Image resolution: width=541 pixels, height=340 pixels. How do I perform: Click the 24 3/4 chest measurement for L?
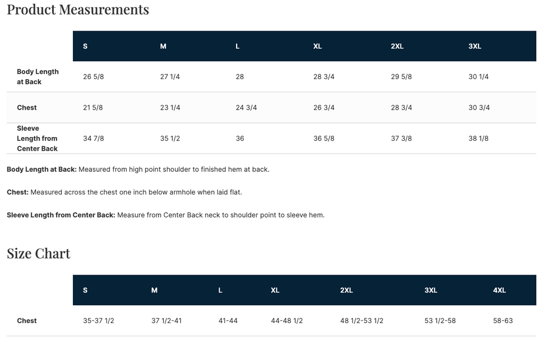(x=246, y=108)
